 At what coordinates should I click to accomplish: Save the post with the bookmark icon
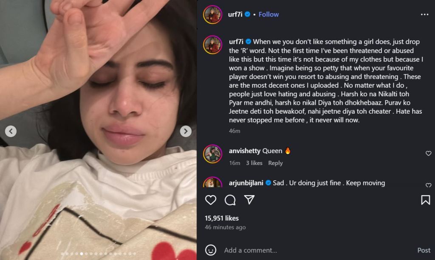[425, 200]
